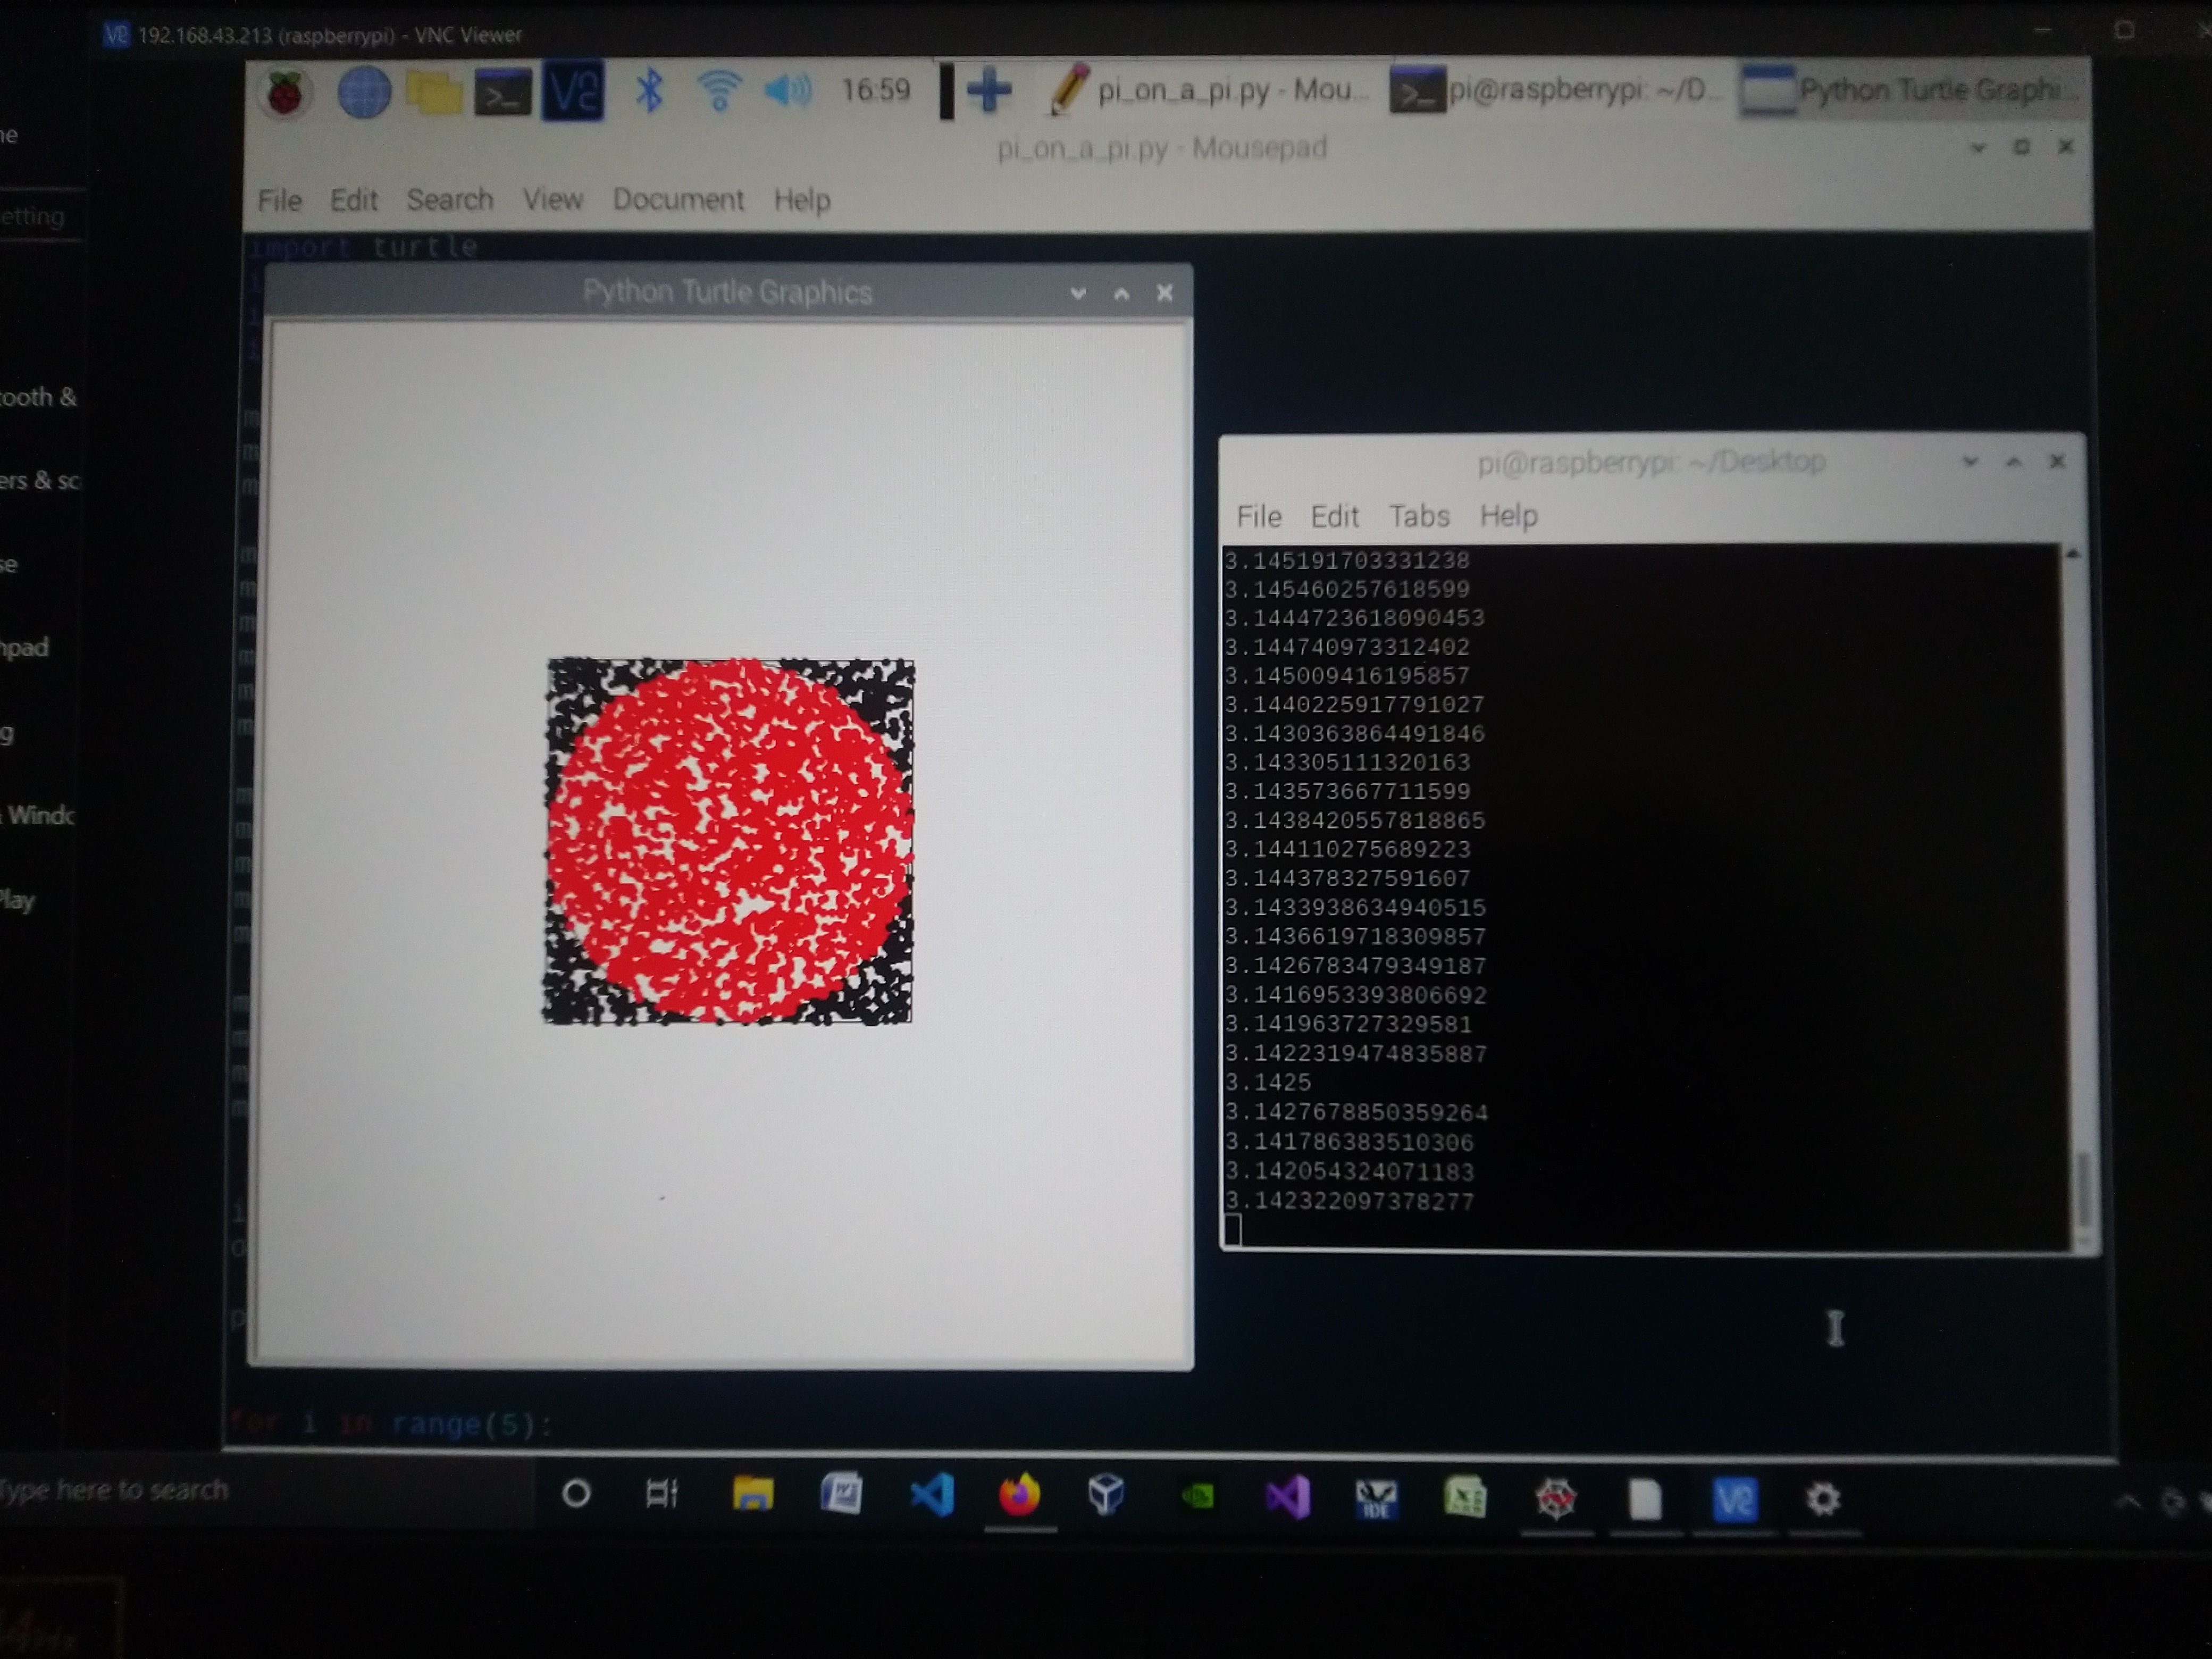Click the VNC server panel icon
Screen dimensions: 2212x1659
click(573, 91)
